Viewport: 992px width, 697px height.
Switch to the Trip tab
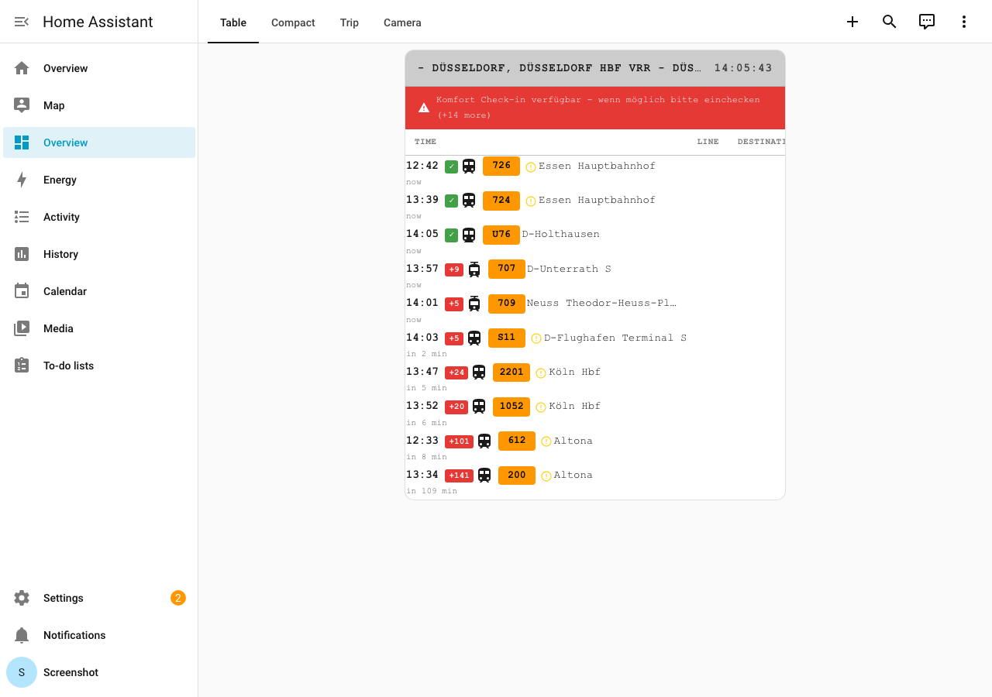pyautogui.click(x=350, y=22)
